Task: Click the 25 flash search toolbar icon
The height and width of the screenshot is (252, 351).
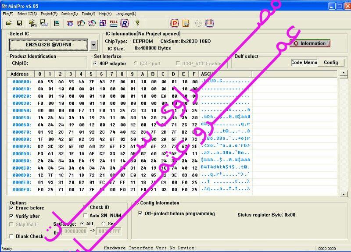Action: coord(92,23)
